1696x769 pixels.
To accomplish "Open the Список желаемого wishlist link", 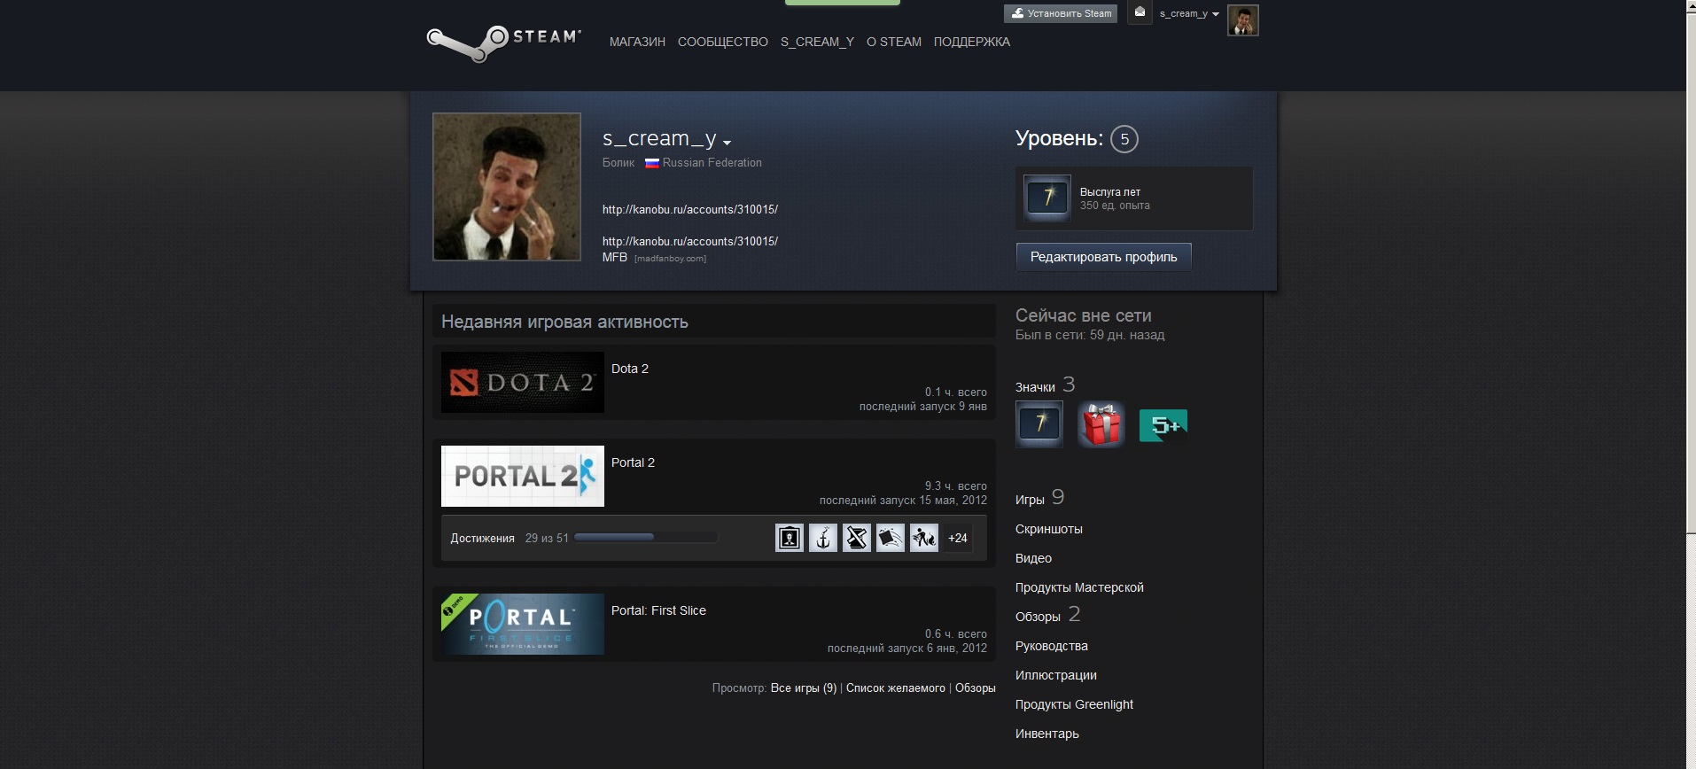I will (x=895, y=688).
